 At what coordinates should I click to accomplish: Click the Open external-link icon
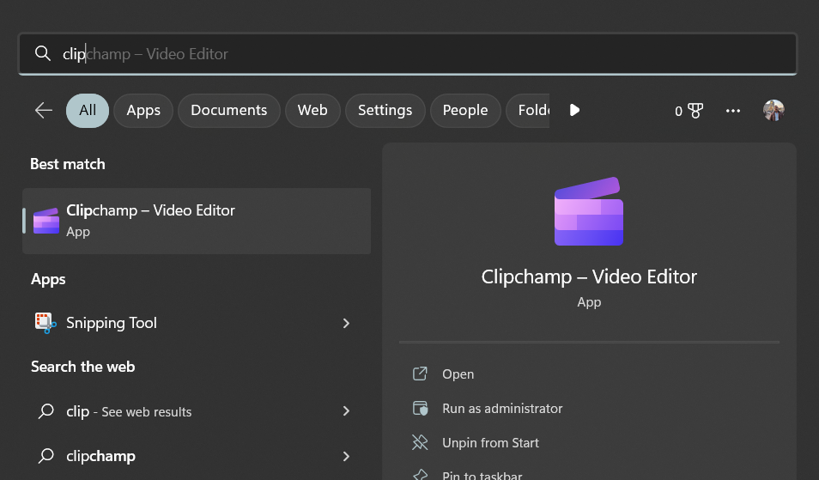click(x=420, y=374)
